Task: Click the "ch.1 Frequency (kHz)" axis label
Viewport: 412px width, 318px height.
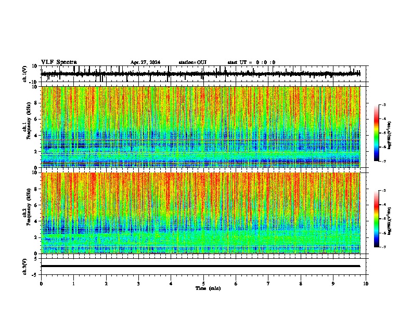Action: 27,122
